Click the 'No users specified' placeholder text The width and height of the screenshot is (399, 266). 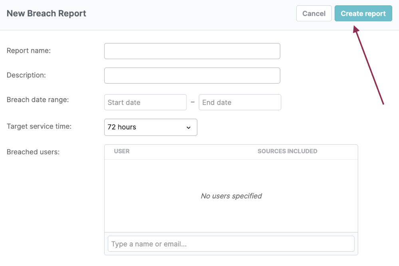tap(231, 196)
